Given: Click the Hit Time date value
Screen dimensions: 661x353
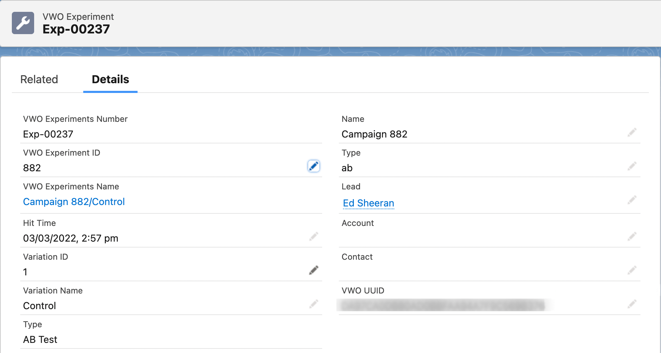Looking at the screenshot, I should [x=71, y=238].
